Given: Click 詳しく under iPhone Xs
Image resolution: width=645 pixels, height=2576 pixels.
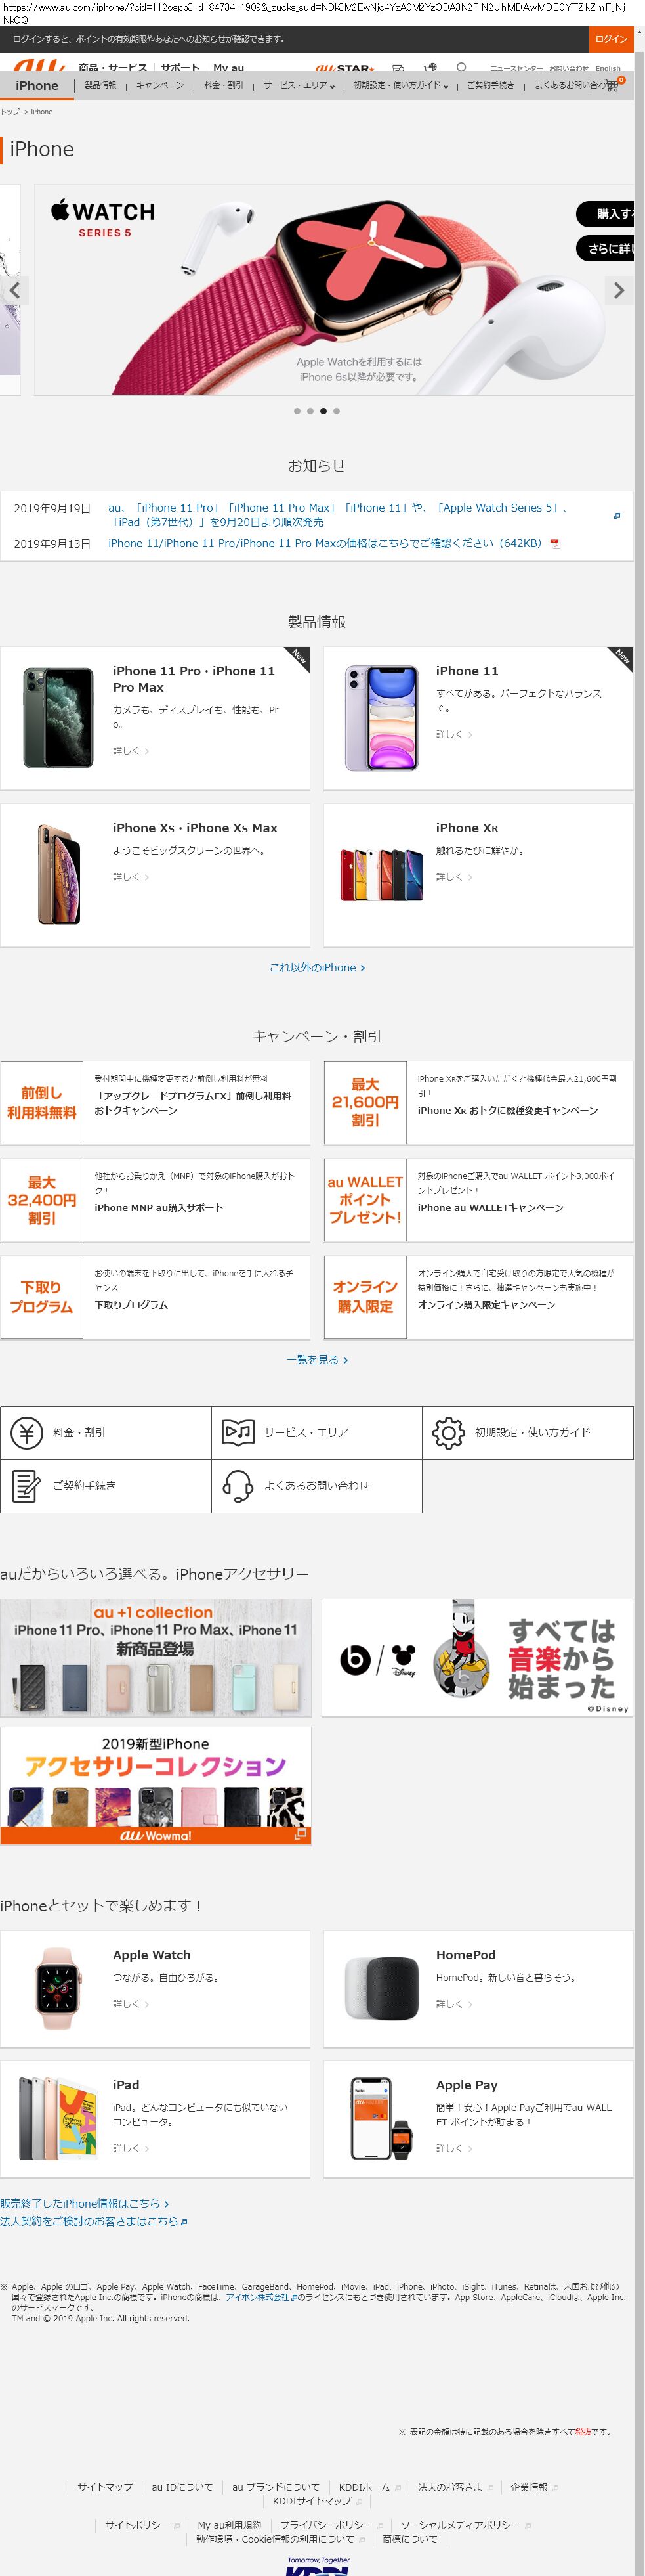Looking at the screenshot, I should (130, 877).
